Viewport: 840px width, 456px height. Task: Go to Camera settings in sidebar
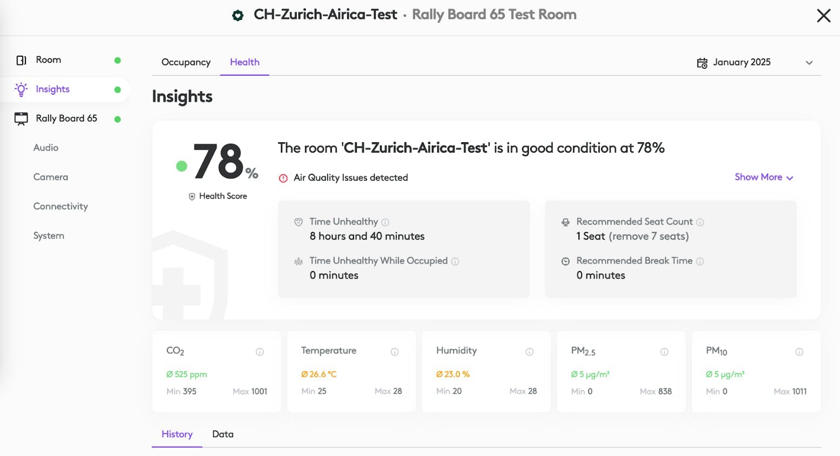point(51,177)
